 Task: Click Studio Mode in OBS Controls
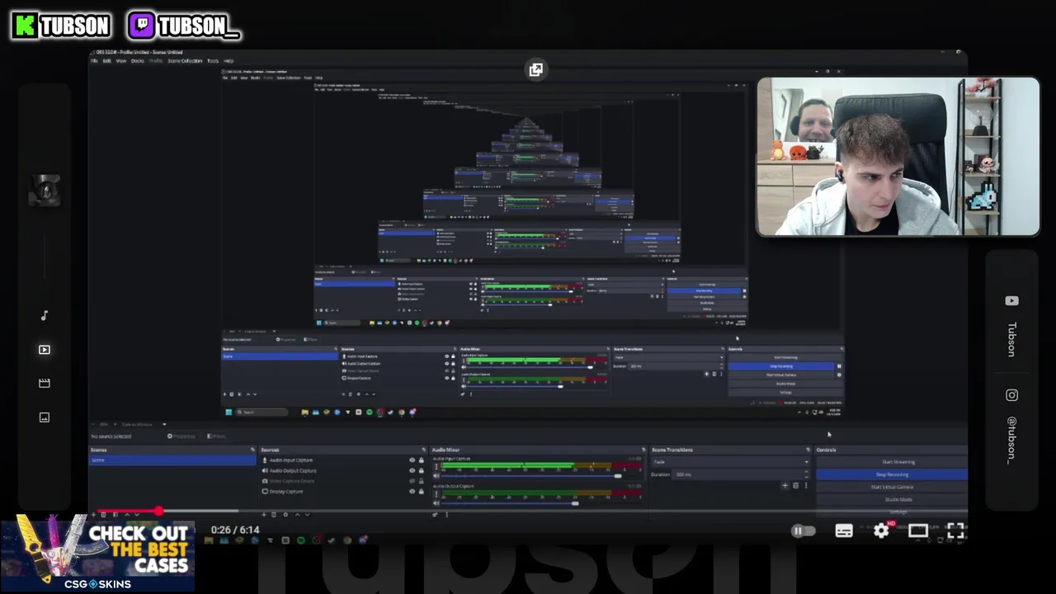pyautogui.click(x=892, y=499)
